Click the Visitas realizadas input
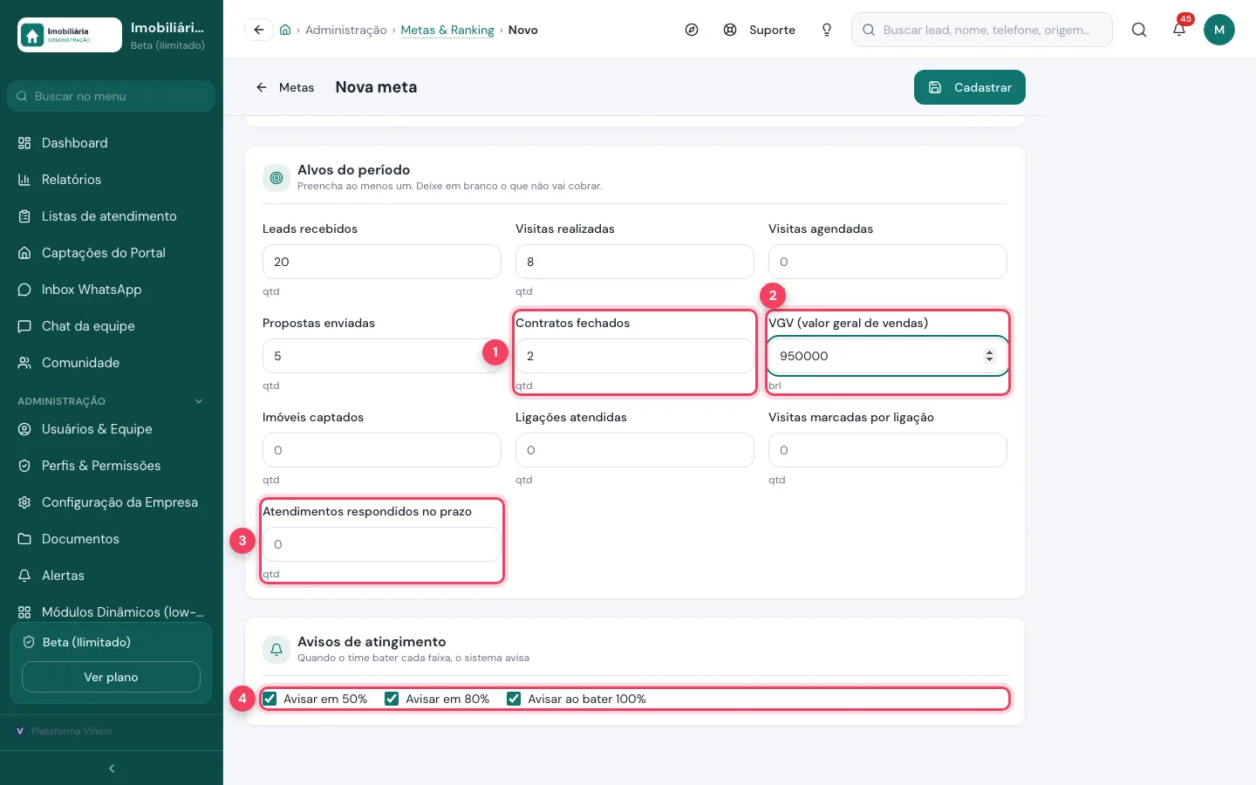The height and width of the screenshot is (785, 1256). point(635,262)
